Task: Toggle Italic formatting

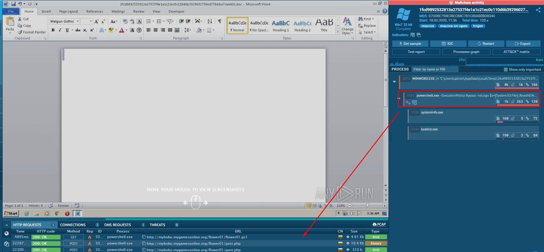Action: 60,30
